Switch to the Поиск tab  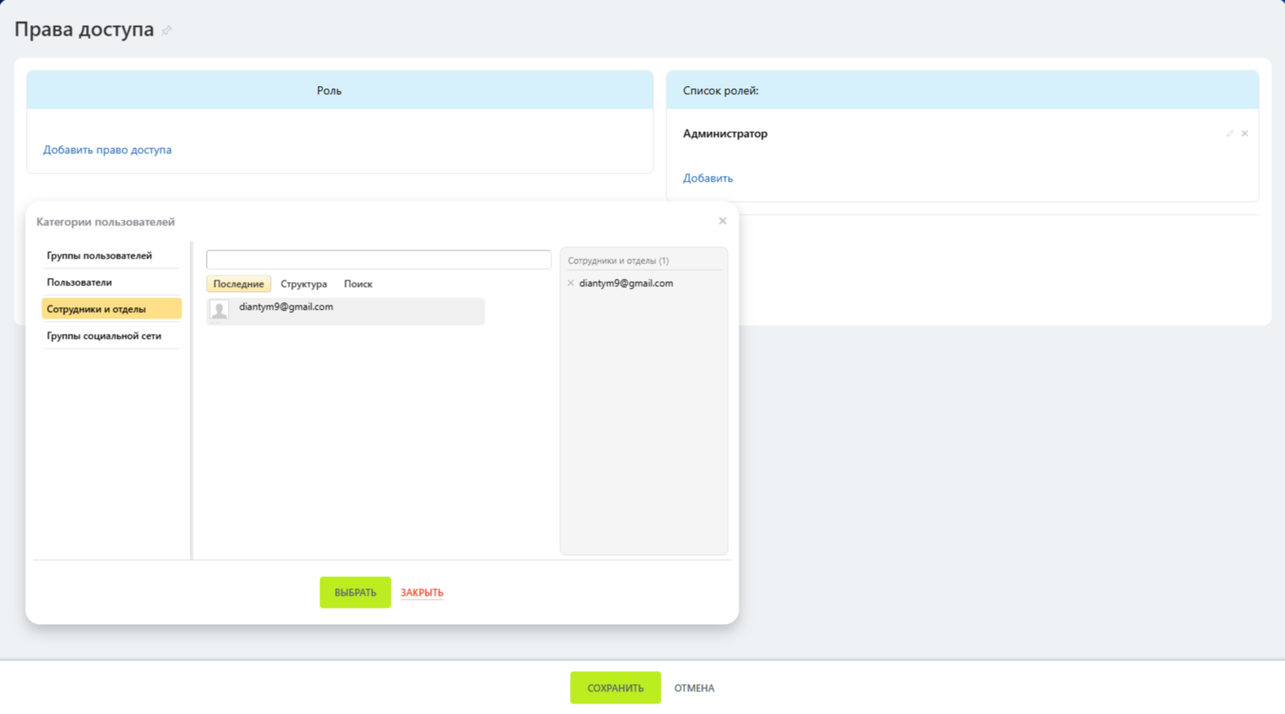click(x=358, y=284)
